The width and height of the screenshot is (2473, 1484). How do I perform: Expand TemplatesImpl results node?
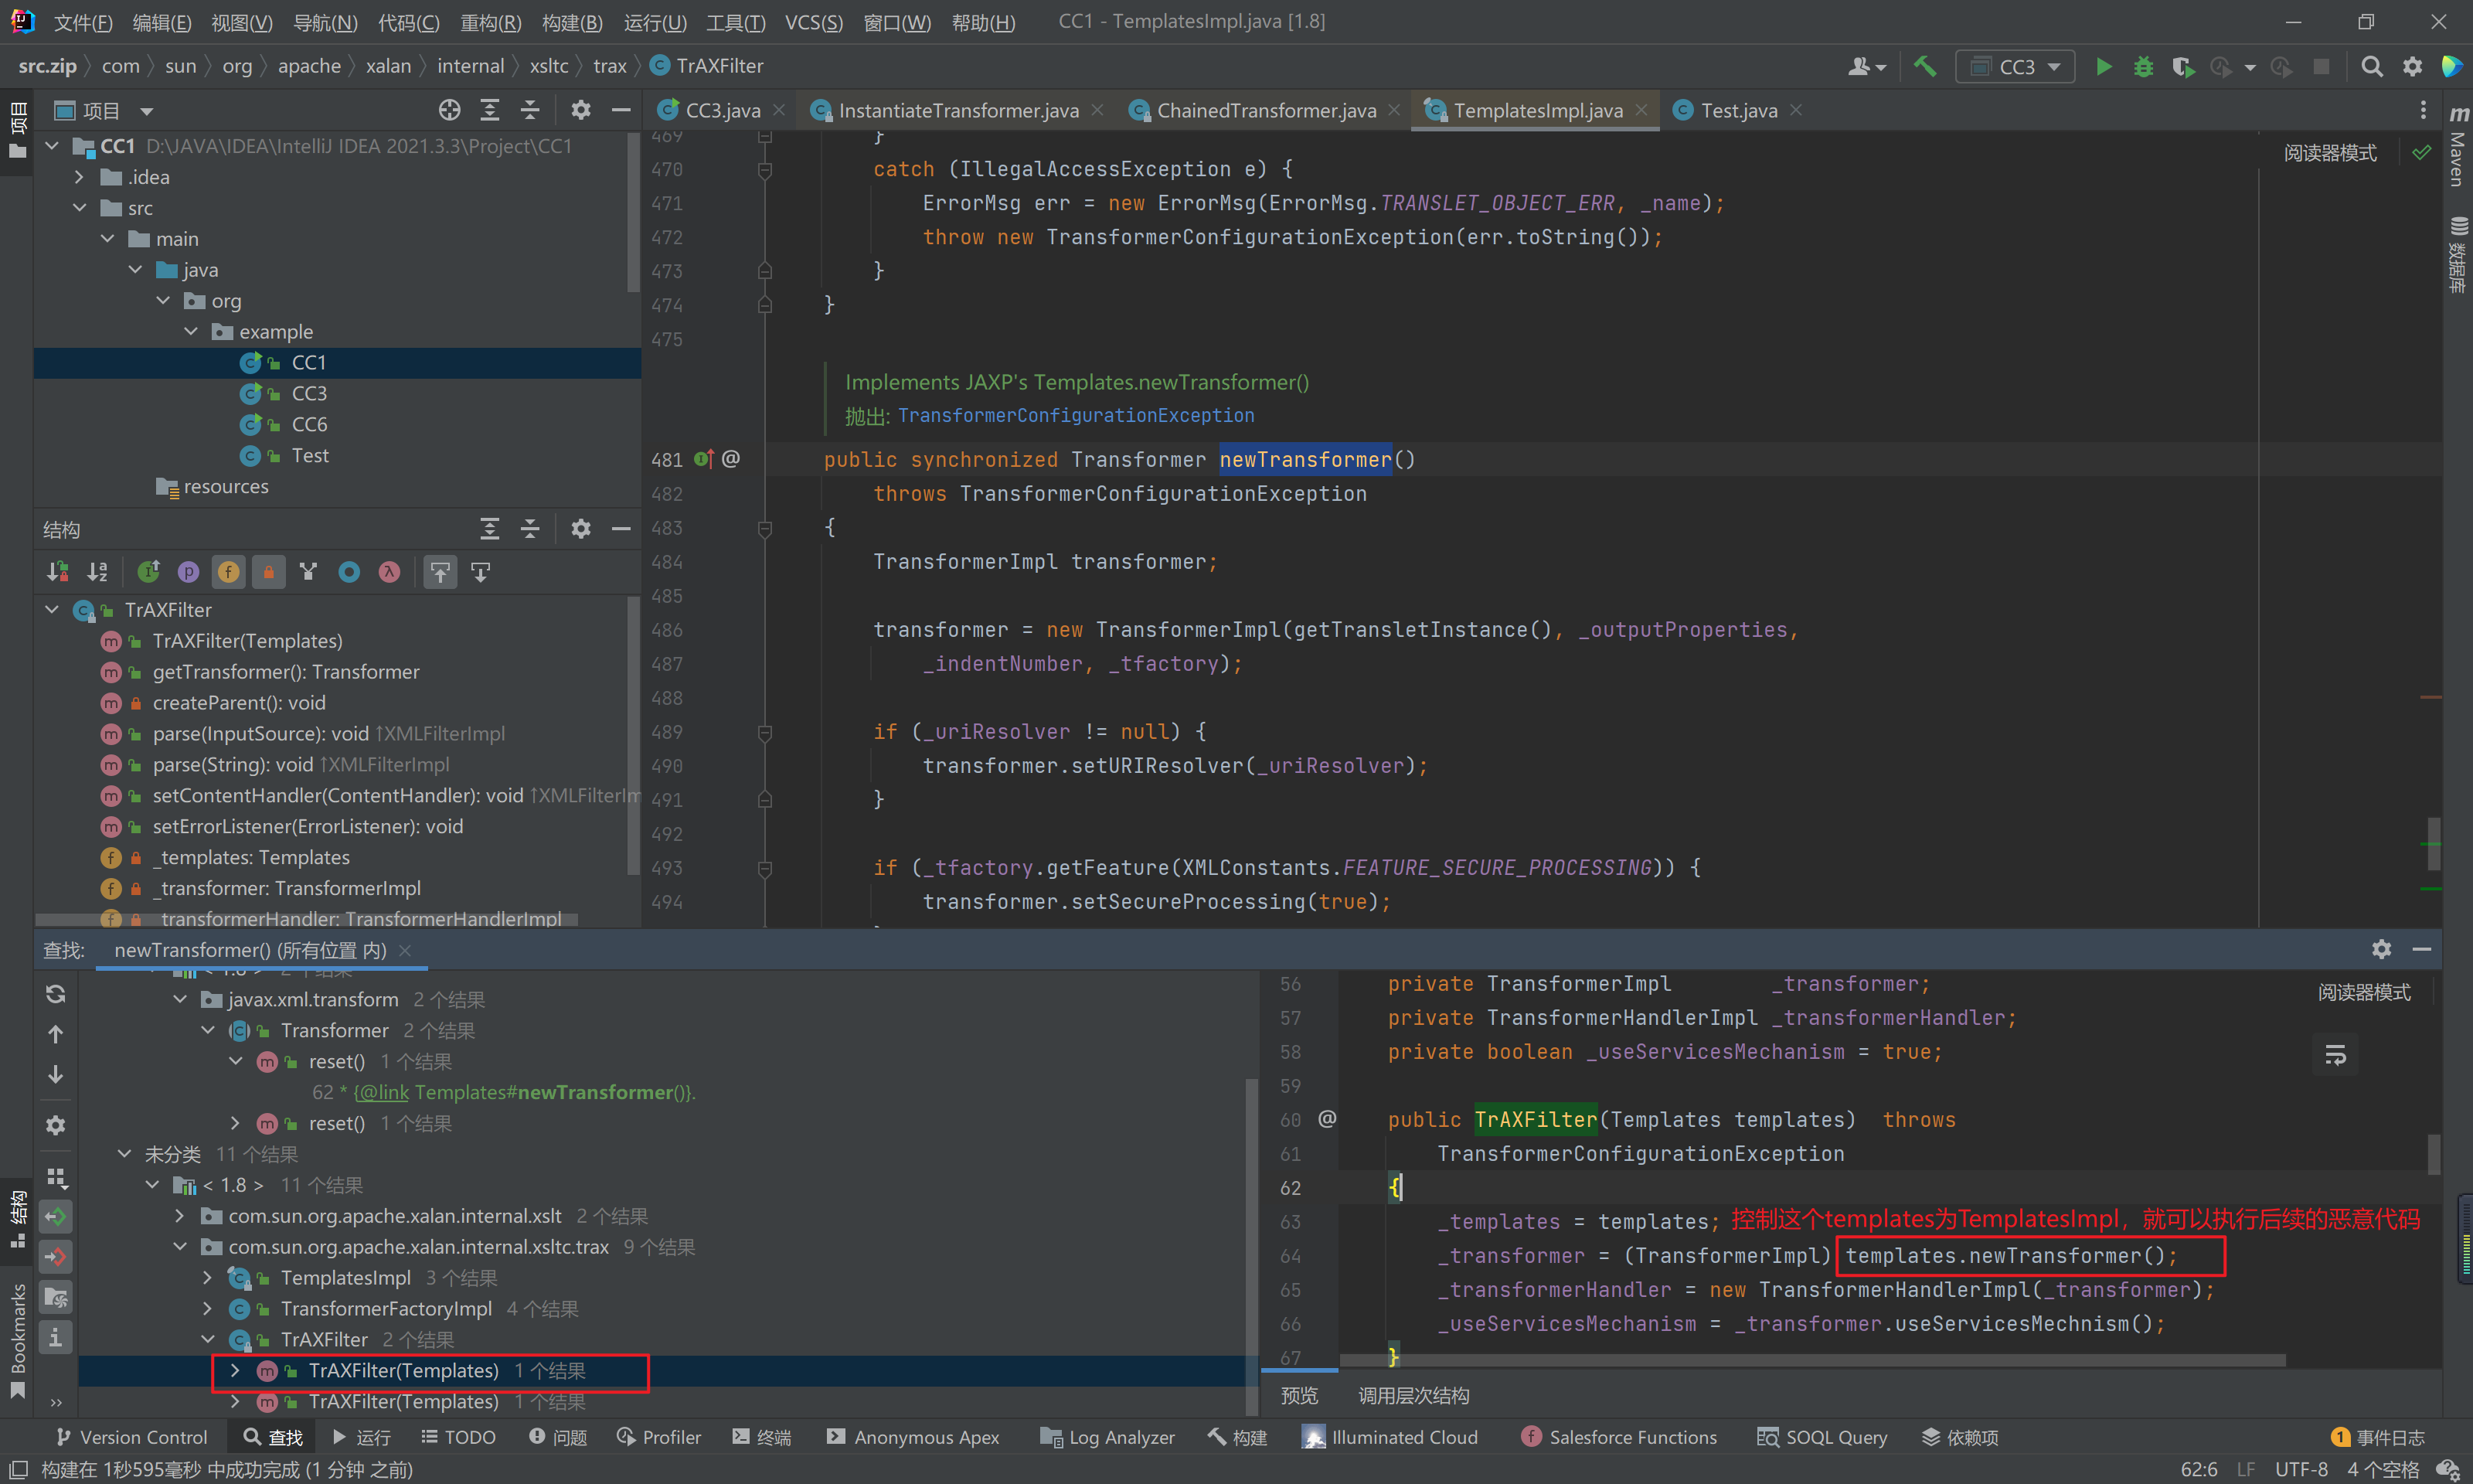tap(208, 1278)
